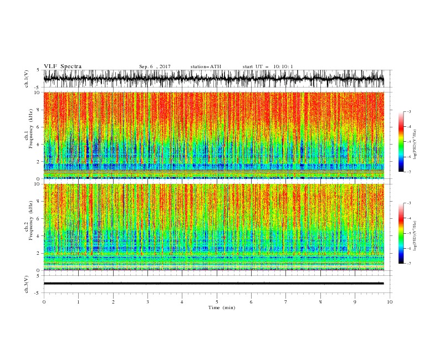Click the log(PSD) label beside ch.1 color bar
This screenshot has width=439, height=339.
click(415, 145)
